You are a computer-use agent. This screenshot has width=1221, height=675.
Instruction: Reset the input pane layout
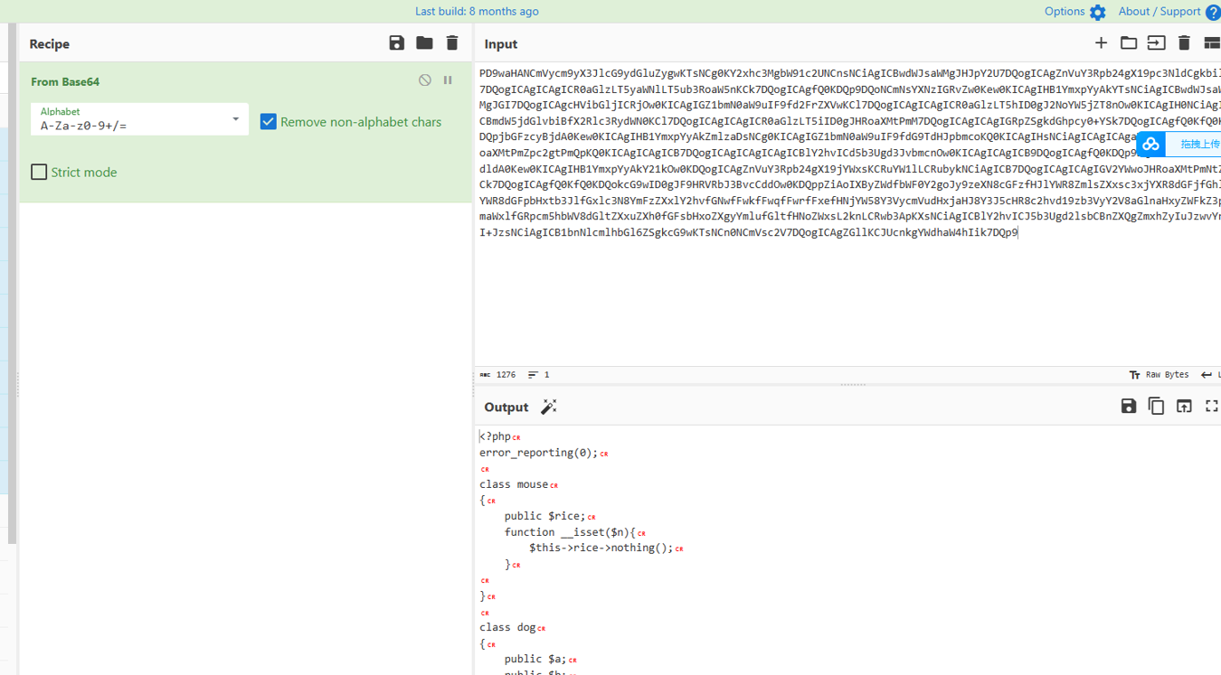1212,43
